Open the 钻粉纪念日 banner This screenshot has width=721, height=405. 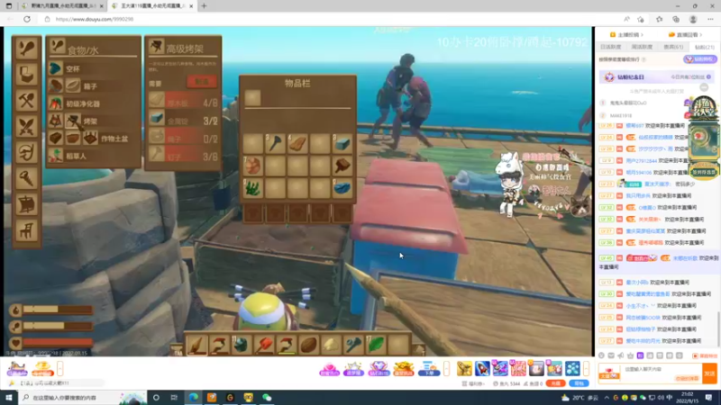point(656,77)
